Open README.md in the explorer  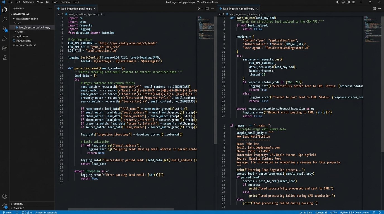24,41
